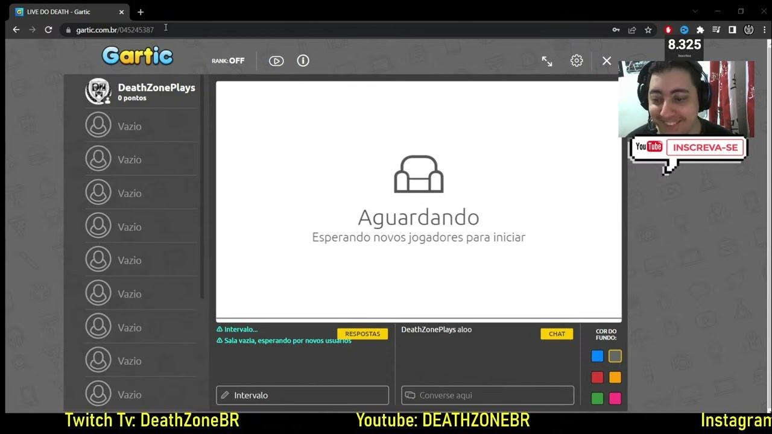Viewport: 772px width, 434px height.
Task: Toggle the browser side panel
Action: click(732, 30)
